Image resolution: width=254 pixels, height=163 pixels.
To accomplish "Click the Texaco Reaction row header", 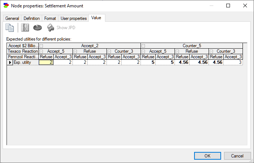I will [x=23, y=51].
